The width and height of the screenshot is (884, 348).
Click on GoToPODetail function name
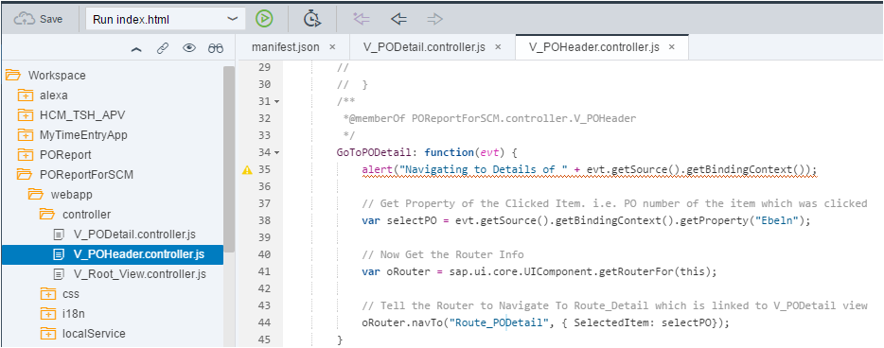point(376,152)
